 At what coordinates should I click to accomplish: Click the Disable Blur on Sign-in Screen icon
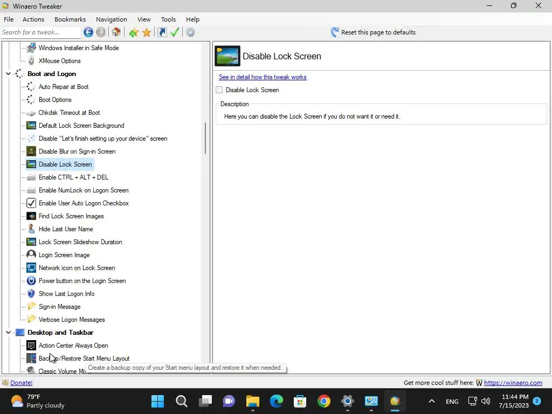tap(31, 151)
